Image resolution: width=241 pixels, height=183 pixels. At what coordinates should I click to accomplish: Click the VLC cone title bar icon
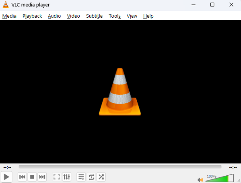tap(6, 4)
